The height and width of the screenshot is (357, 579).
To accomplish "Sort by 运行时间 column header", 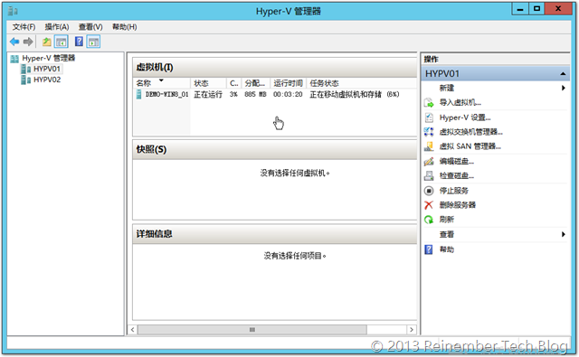I will (288, 83).
